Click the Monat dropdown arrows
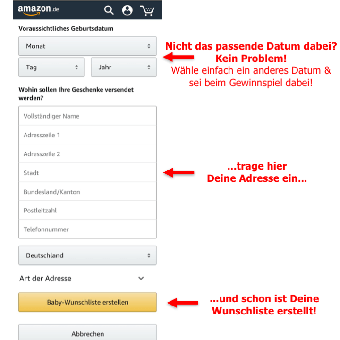This screenshot has height=340, width=340. coord(149,46)
